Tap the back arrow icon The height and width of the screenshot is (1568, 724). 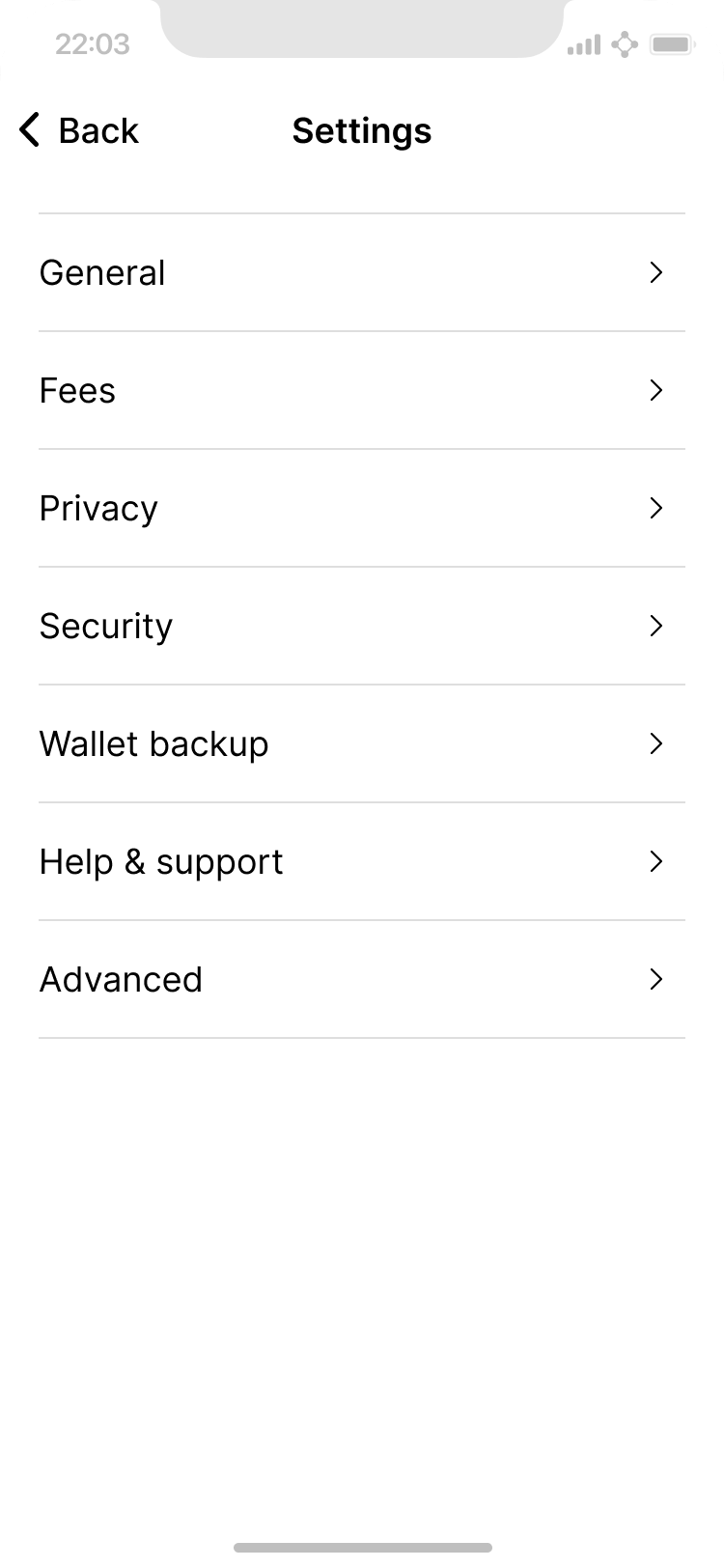point(30,130)
